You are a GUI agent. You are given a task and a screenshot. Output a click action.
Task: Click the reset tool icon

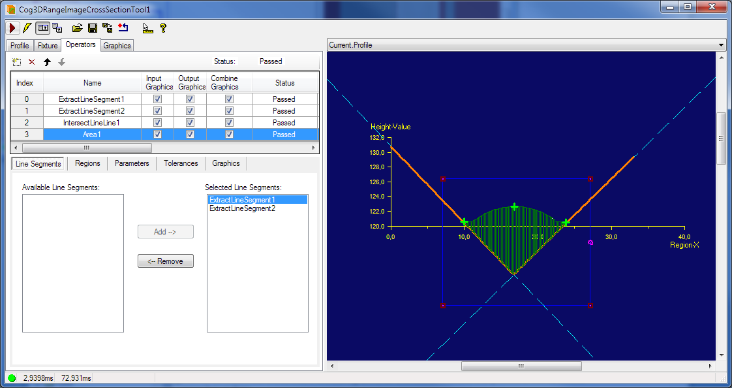[124, 27]
